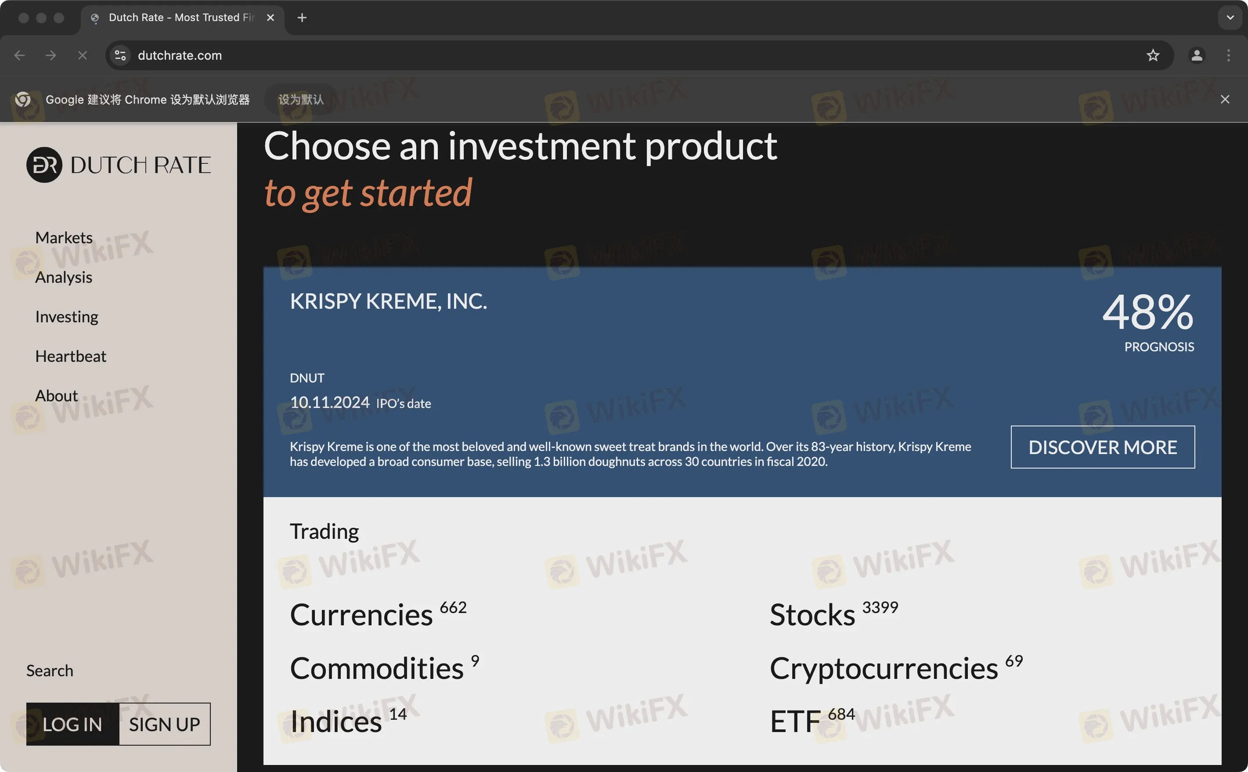Open a new browser tab
Viewport: 1248px width, 772px height.
(302, 18)
